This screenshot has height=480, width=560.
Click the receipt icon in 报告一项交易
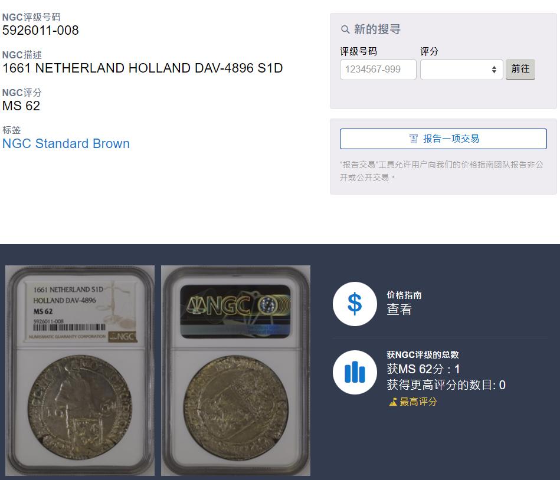[413, 139]
